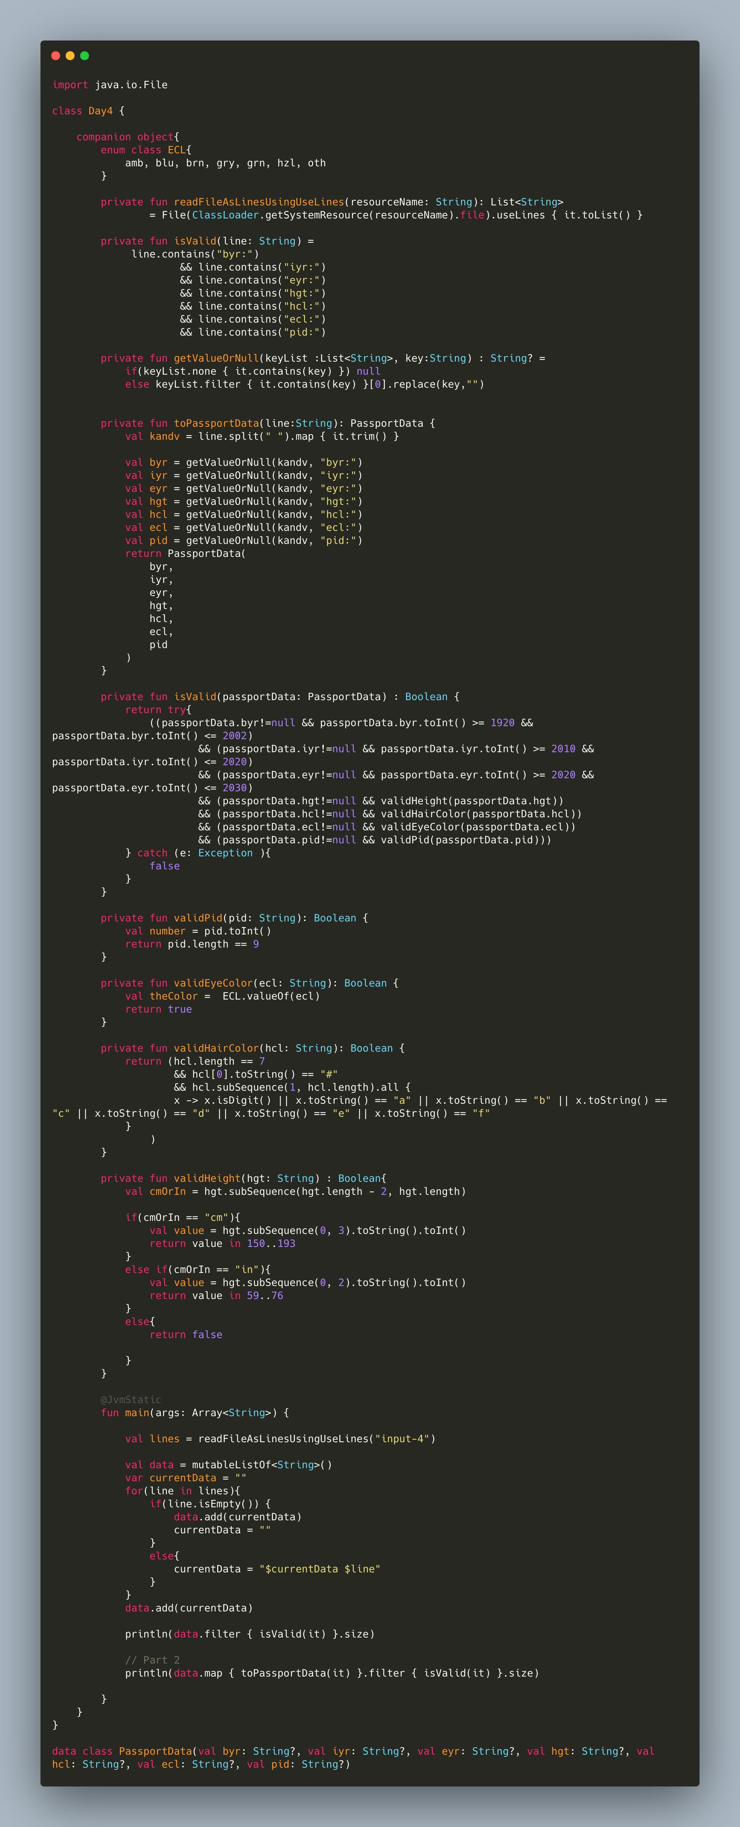The width and height of the screenshot is (740, 1827).
Task: Click 'return value in 150..193'
Action: (x=223, y=1243)
